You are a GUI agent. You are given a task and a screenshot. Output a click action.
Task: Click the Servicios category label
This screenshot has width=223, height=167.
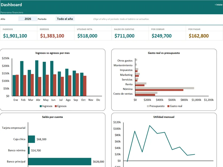pyautogui.click(x=127, y=80)
